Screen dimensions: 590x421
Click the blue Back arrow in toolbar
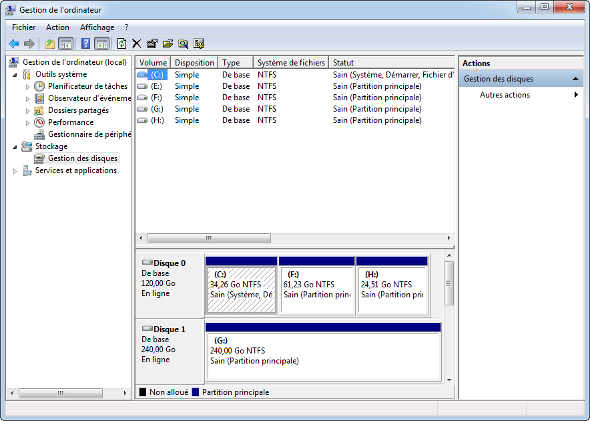pos(14,43)
